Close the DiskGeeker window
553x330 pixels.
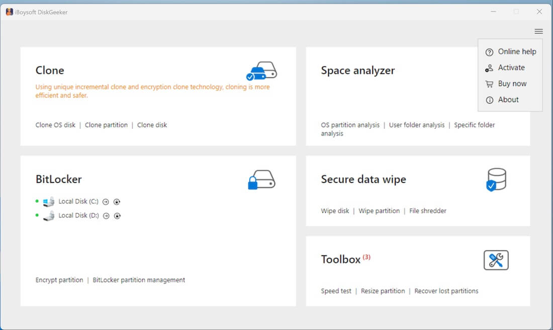(539, 12)
